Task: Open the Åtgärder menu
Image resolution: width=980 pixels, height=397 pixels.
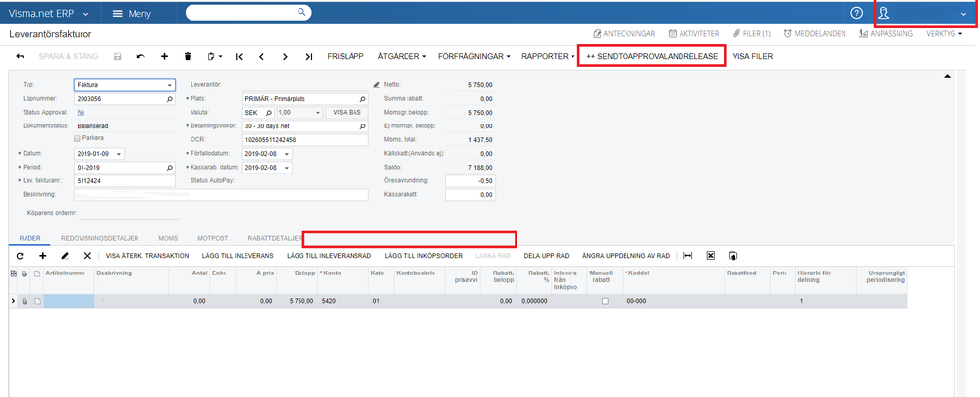Action: pyautogui.click(x=402, y=56)
